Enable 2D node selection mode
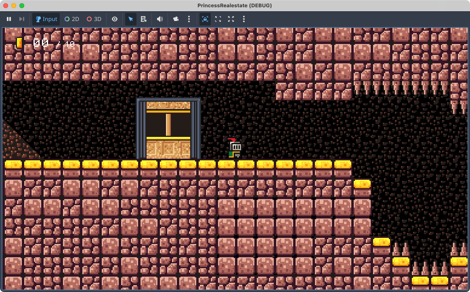This screenshot has width=470, height=292. tap(72, 19)
